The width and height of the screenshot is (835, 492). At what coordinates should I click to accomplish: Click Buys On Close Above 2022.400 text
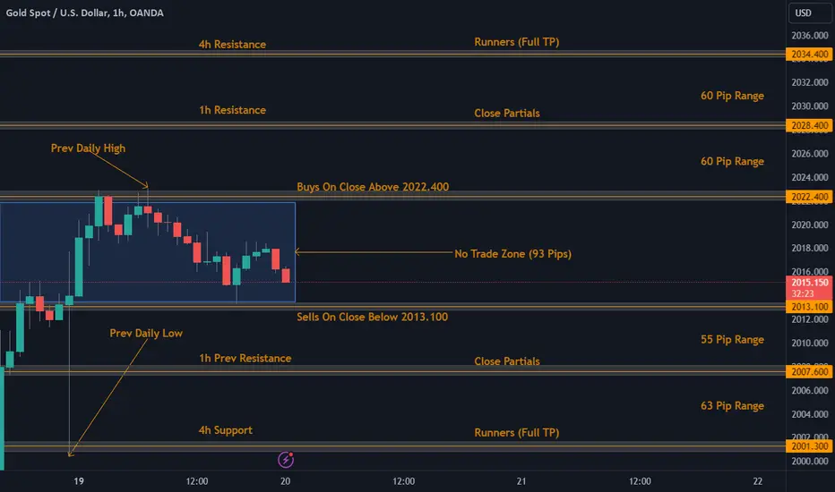[373, 187]
